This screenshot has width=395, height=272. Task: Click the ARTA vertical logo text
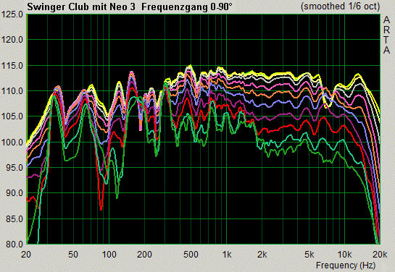point(386,35)
